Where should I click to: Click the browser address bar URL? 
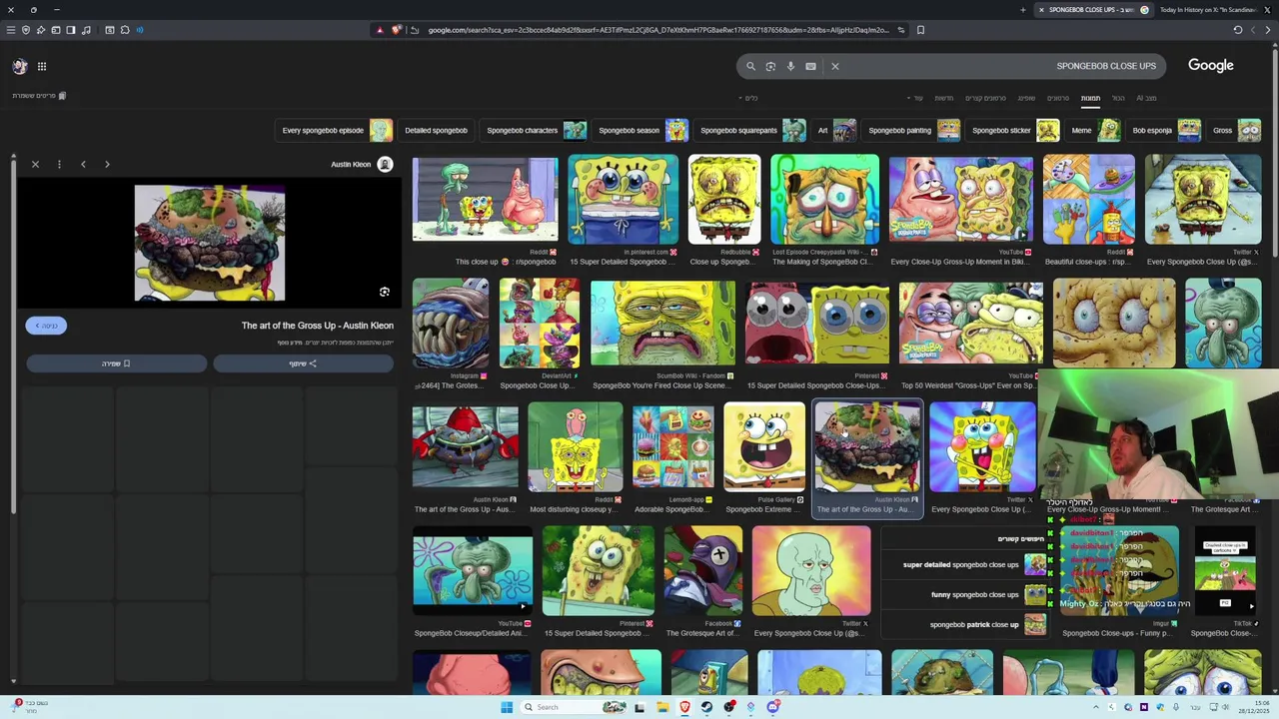(657, 30)
